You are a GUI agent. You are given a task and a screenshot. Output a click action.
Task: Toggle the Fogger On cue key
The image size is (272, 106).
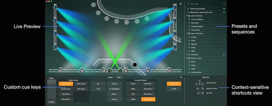point(174,84)
